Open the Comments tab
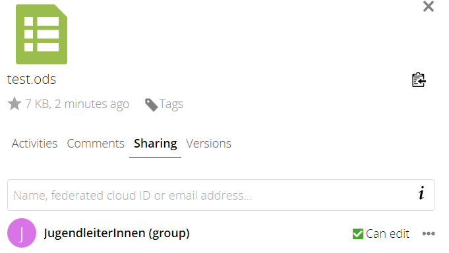The image size is (449, 253). pyautogui.click(x=96, y=144)
